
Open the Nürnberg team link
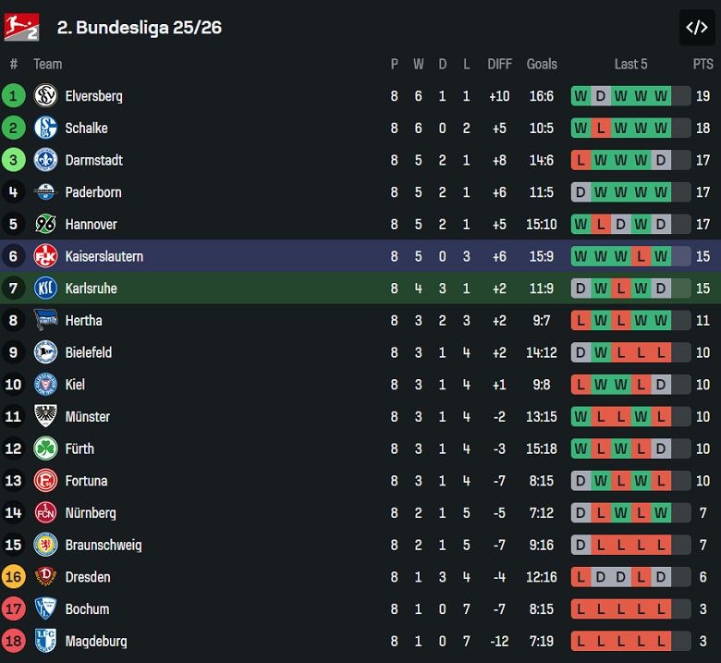click(91, 512)
